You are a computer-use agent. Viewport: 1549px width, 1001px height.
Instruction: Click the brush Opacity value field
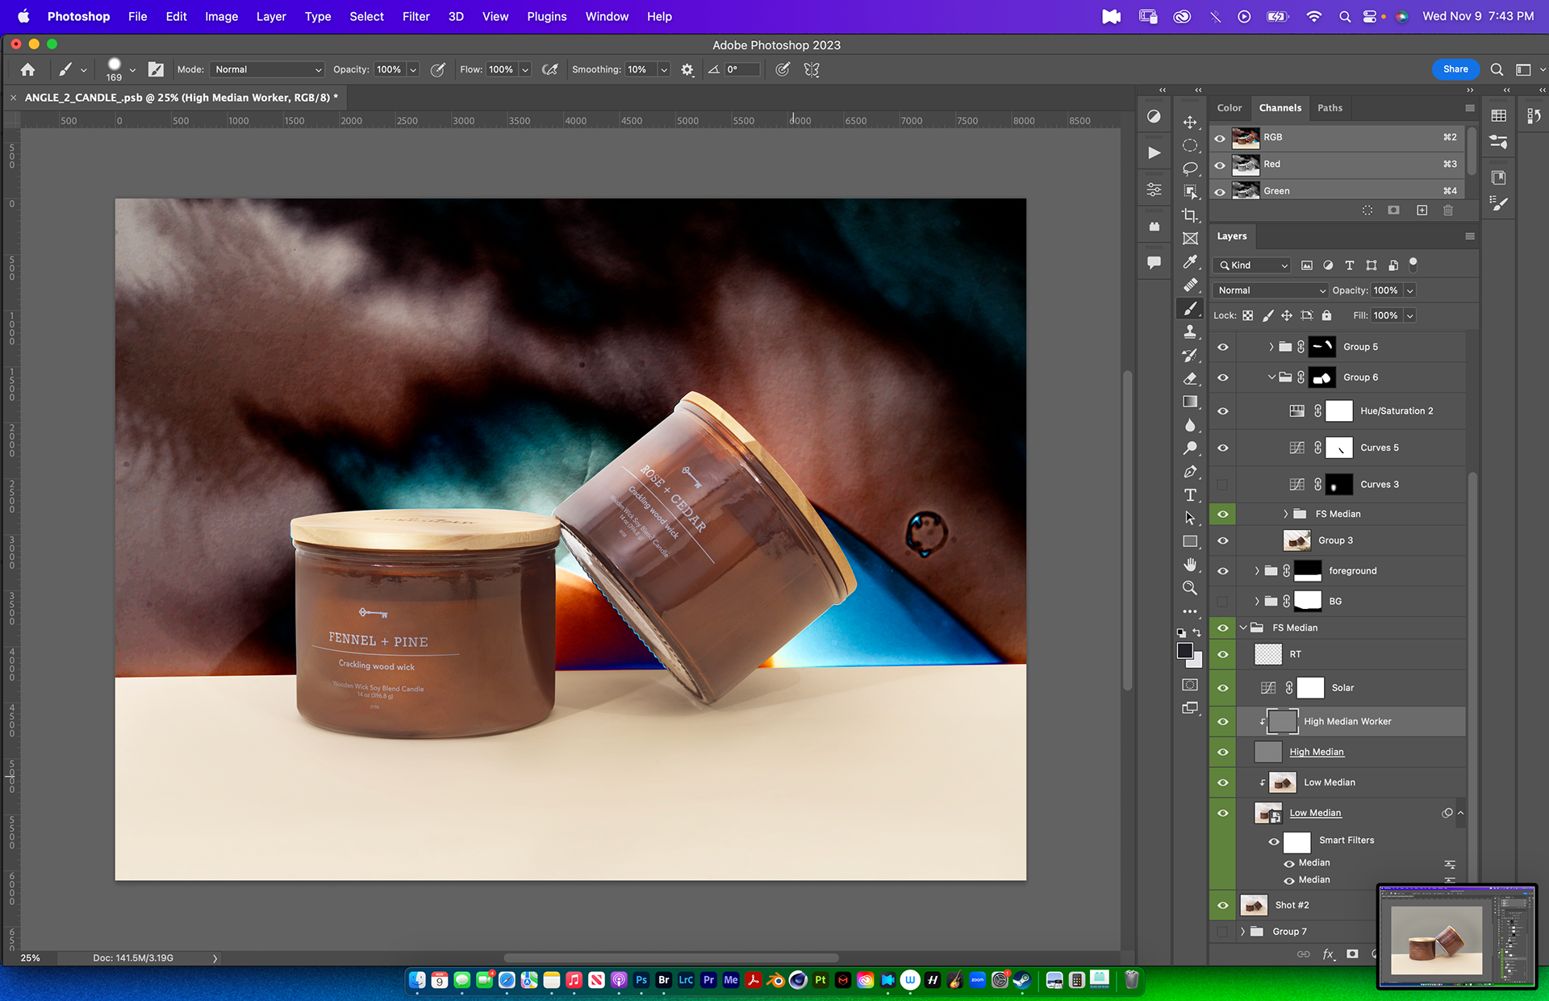[x=389, y=69]
